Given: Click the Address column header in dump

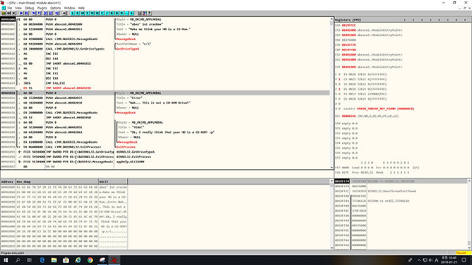Looking at the screenshot, I should (7, 181).
